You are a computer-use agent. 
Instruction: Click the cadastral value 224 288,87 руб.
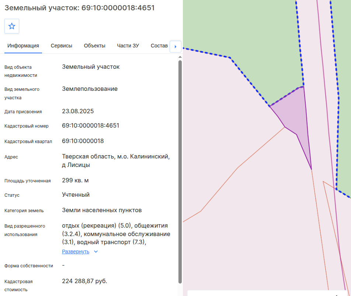click(x=84, y=281)
